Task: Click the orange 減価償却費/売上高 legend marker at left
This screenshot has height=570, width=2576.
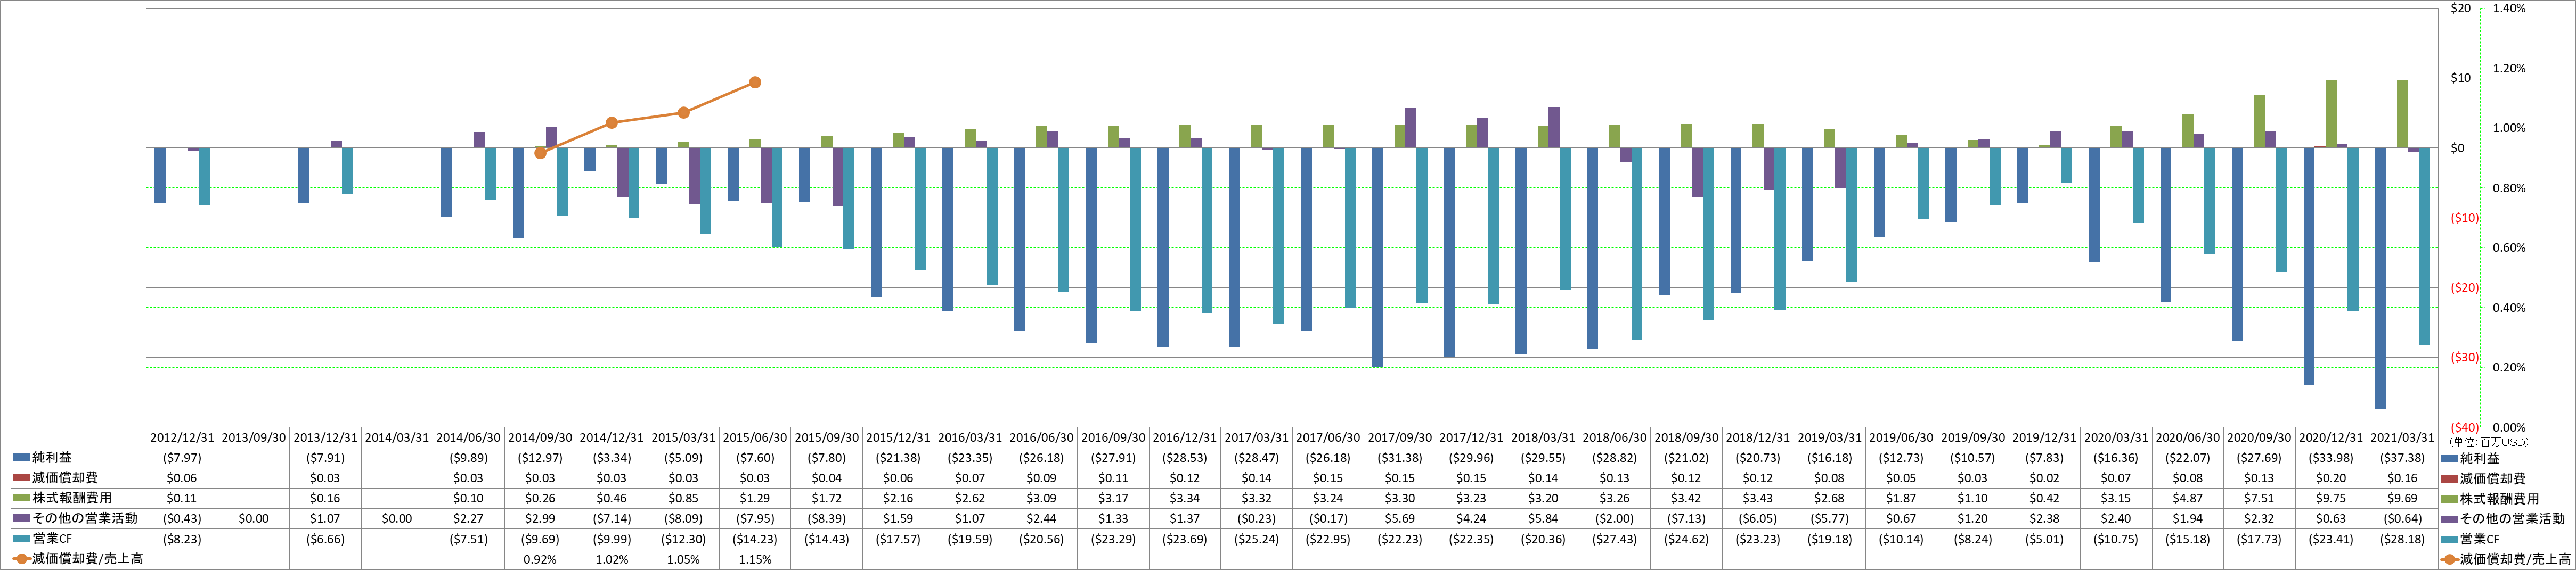Action: [x=22, y=559]
